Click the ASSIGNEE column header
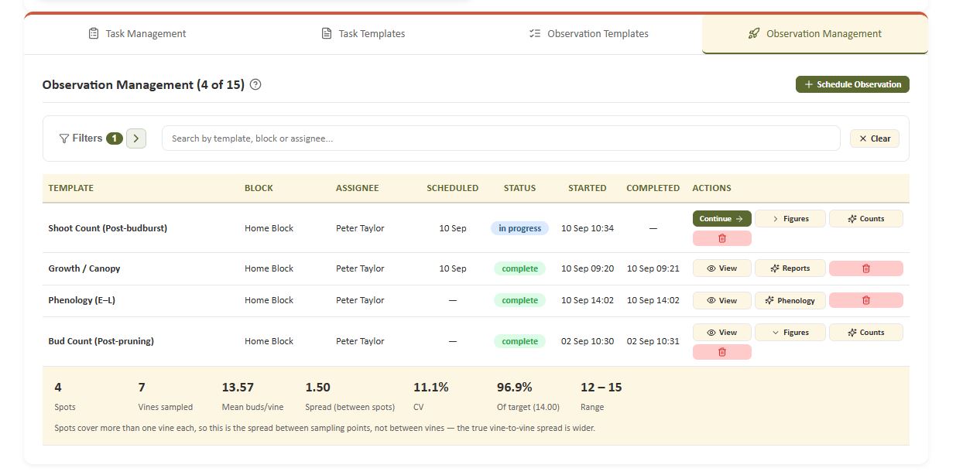The width and height of the screenshot is (956, 475). tap(358, 188)
